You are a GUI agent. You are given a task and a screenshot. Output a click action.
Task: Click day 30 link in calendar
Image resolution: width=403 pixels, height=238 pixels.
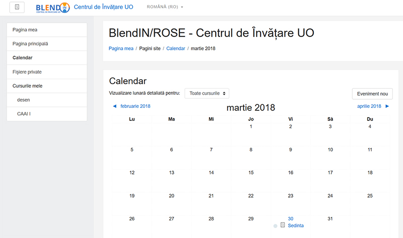[291, 219]
